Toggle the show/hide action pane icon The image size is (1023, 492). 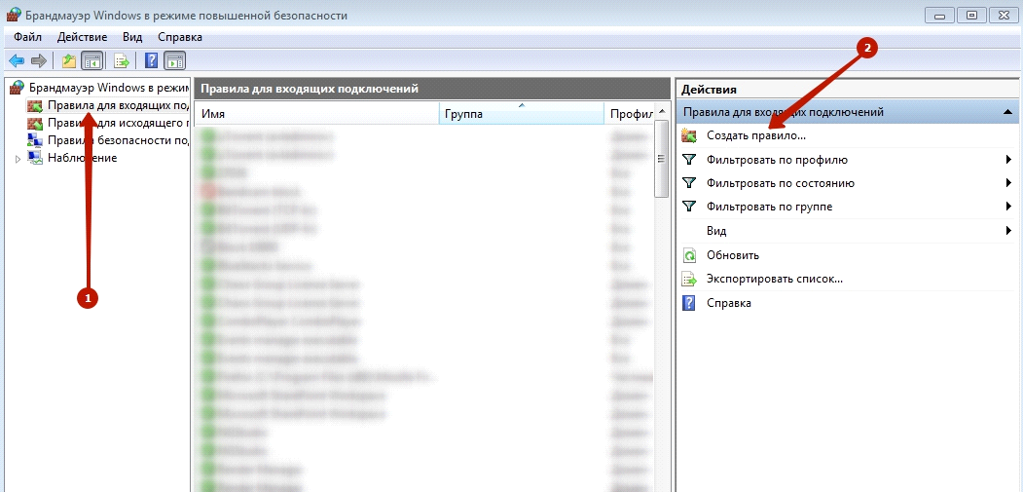pyautogui.click(x=175, y=61)
